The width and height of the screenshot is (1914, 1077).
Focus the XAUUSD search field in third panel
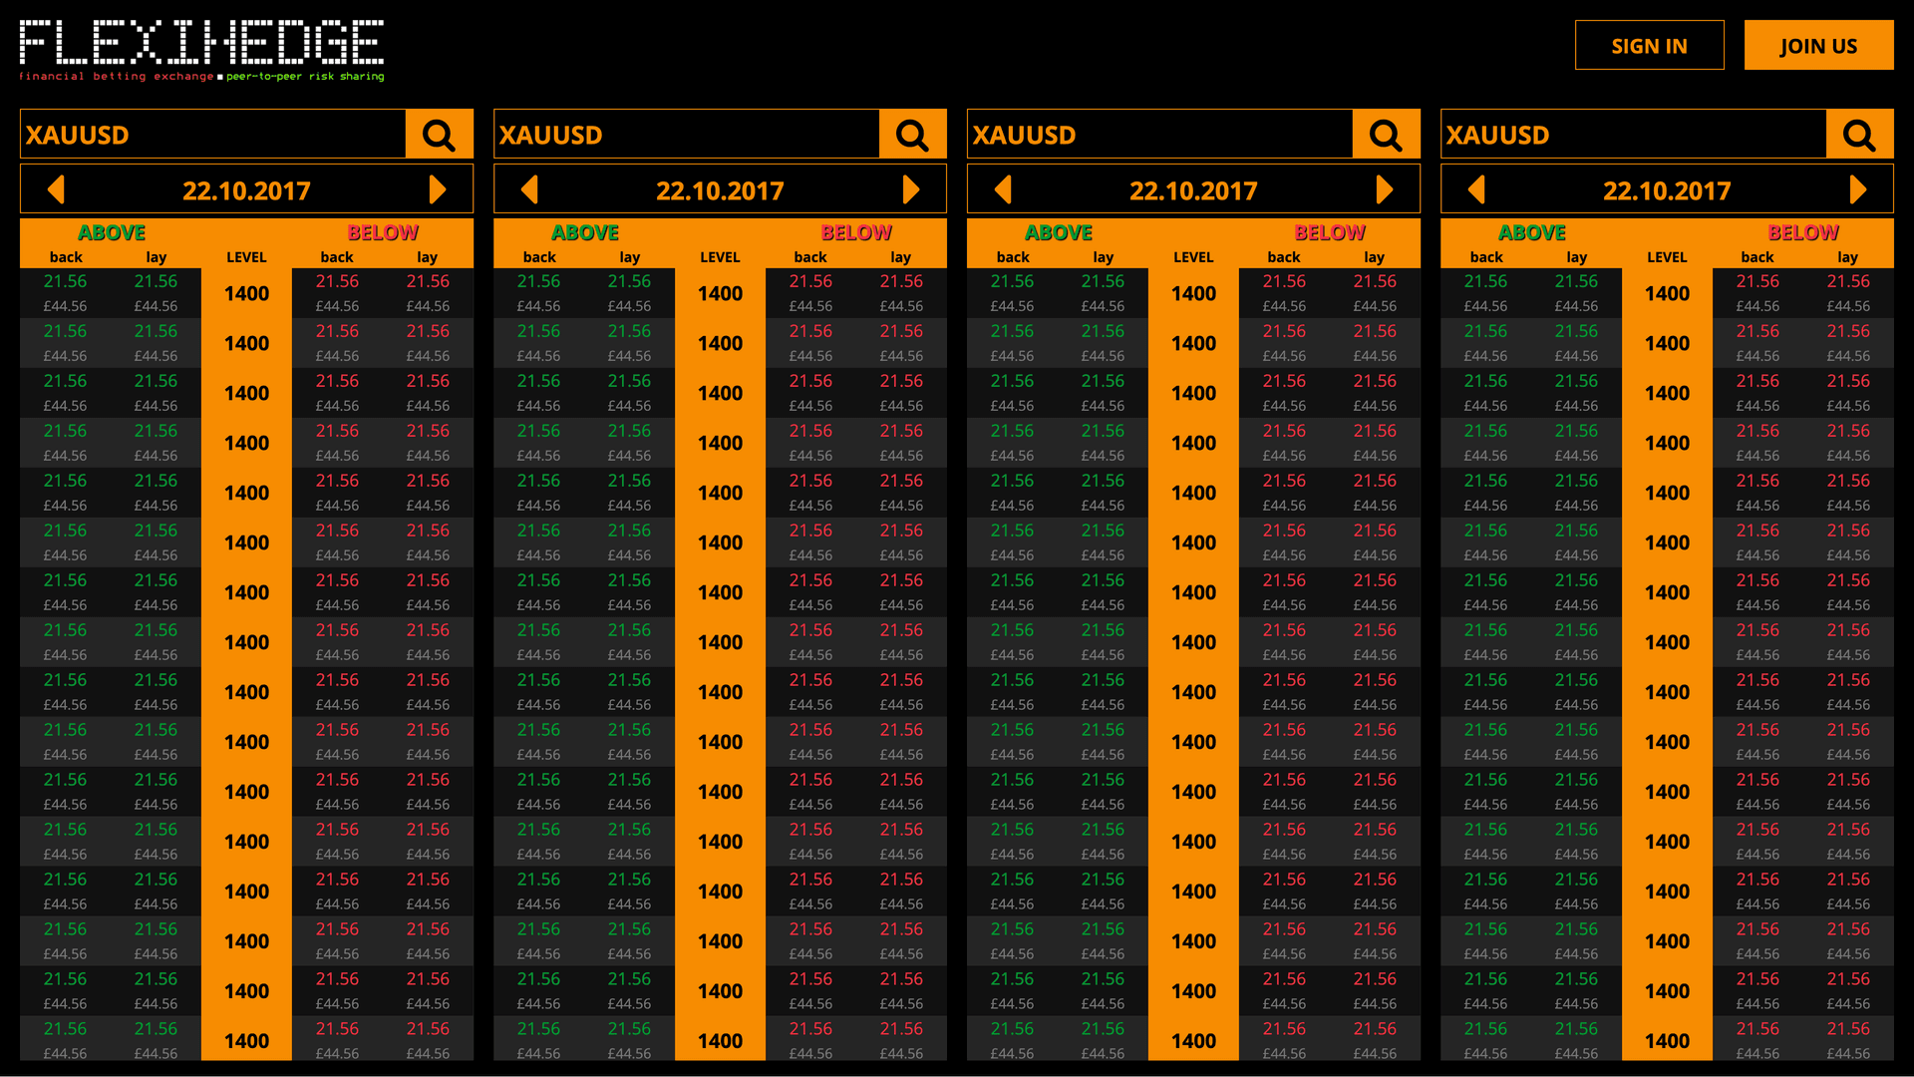tap(1159, 135)
